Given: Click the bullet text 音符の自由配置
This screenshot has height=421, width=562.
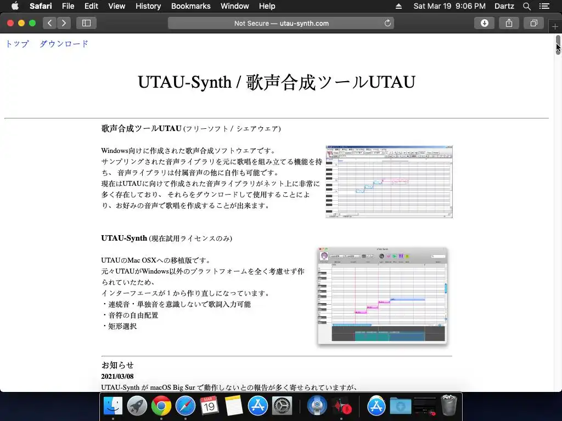Looking at the screenshot, I should coord(133,315).
